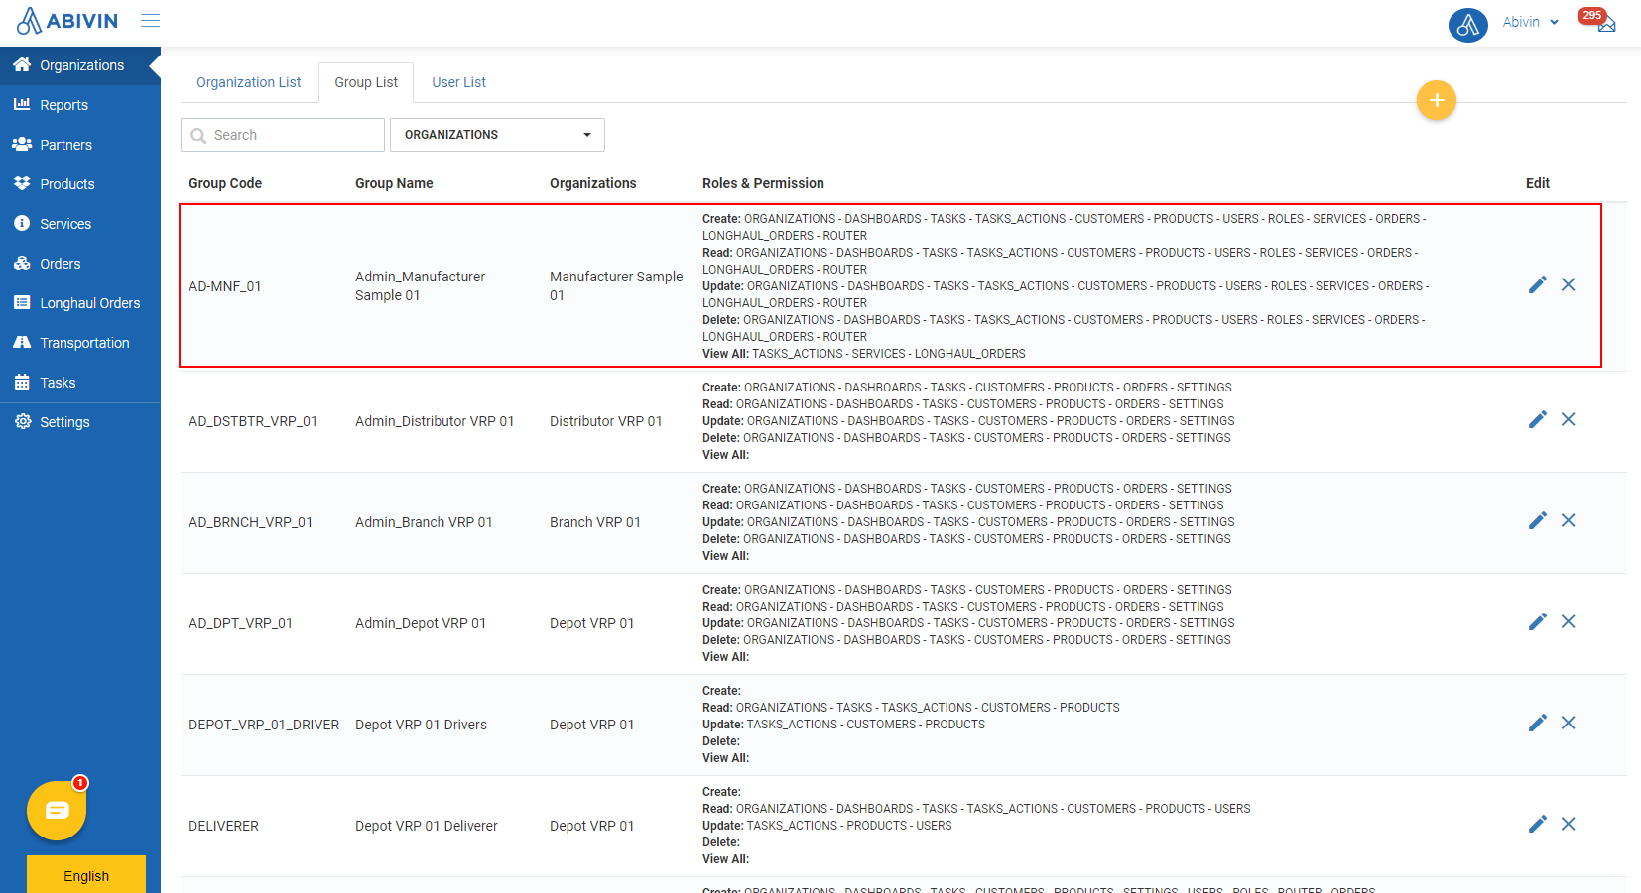Click organization Manufacturer Sample 01
The height and width of the screenshot is (893, 1641).
(x=616, y=285)
